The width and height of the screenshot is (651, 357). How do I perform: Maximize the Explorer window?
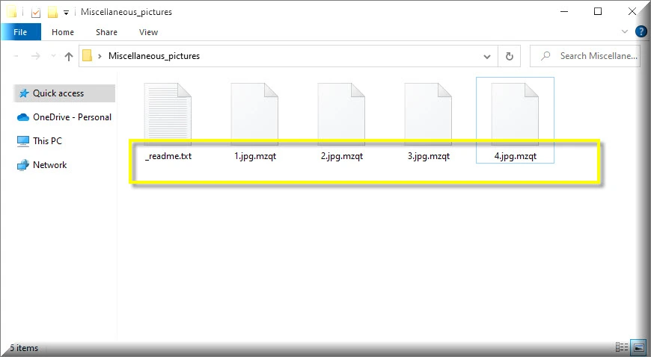coord(598,12)
